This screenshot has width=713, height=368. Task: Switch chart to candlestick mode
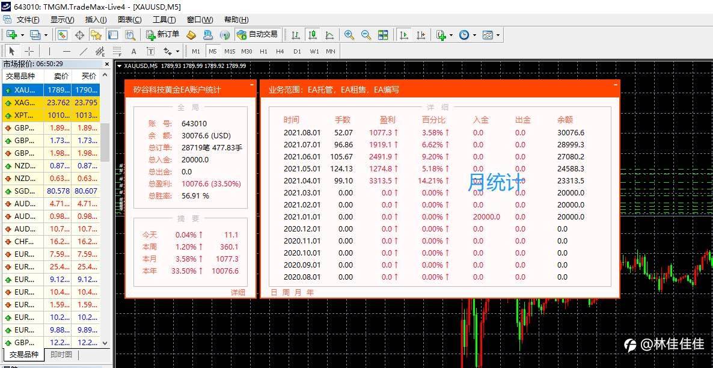pos(312,34)
